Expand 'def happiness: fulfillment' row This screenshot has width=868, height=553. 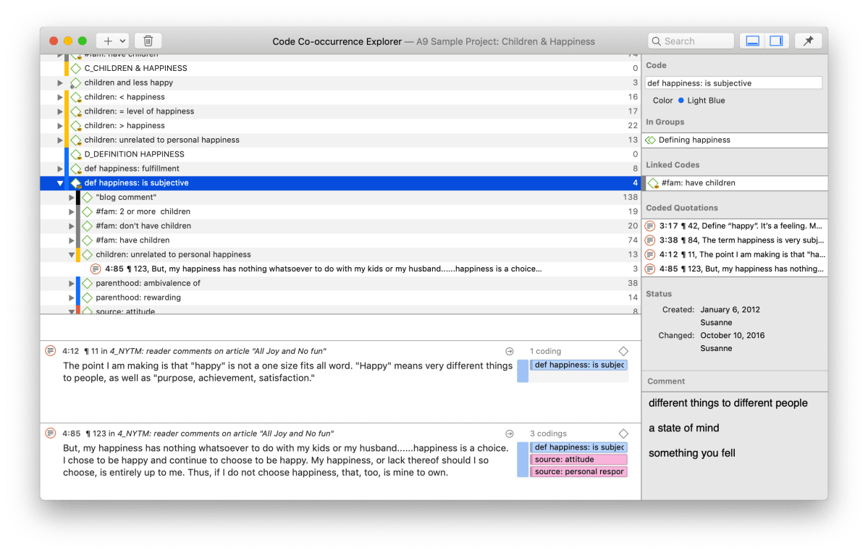coord(60,168)
